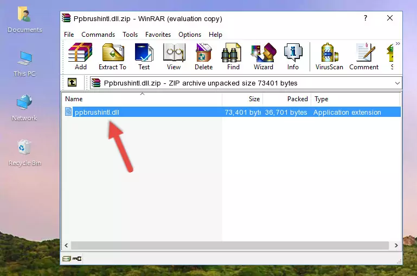417x276 pixels.
Task: Click the WinRAR title bar icon
Action: [66, 18]
